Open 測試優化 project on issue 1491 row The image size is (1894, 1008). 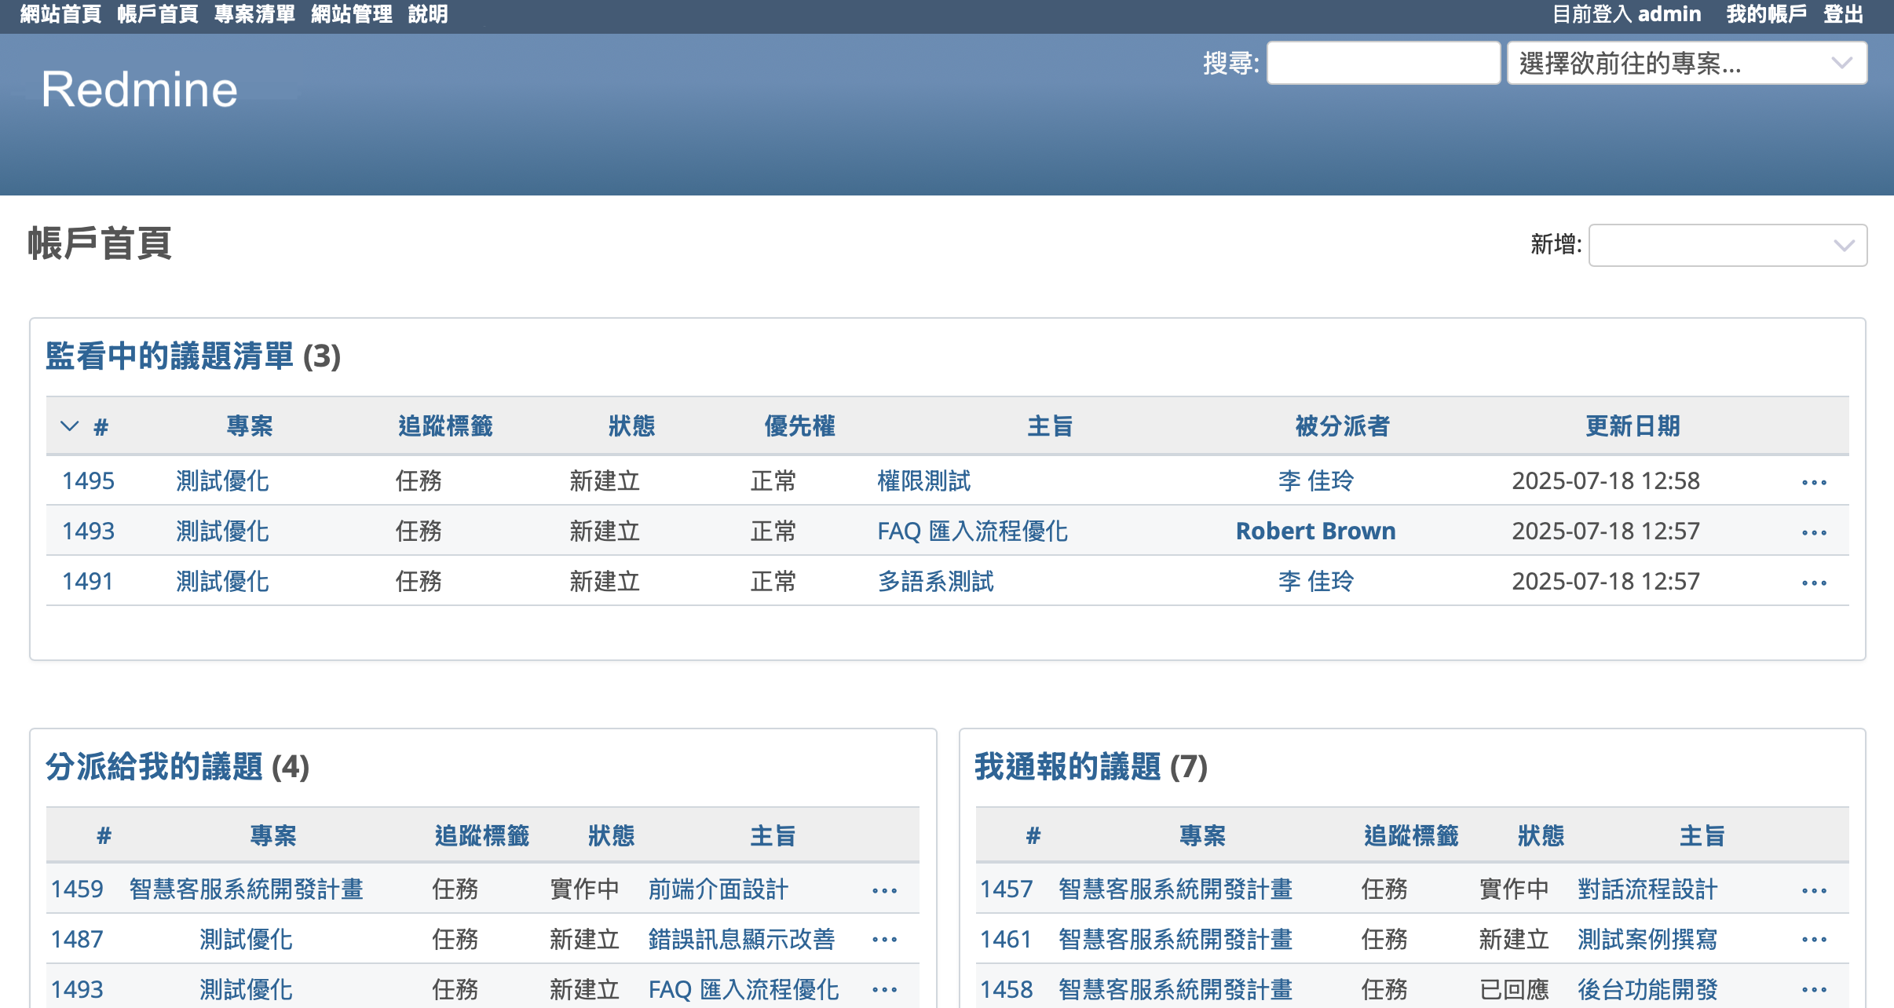point(223,581)
